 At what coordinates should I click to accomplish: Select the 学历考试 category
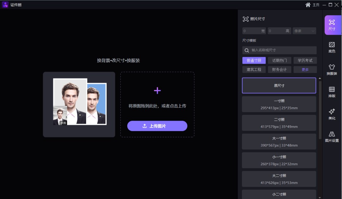[305, 60]
